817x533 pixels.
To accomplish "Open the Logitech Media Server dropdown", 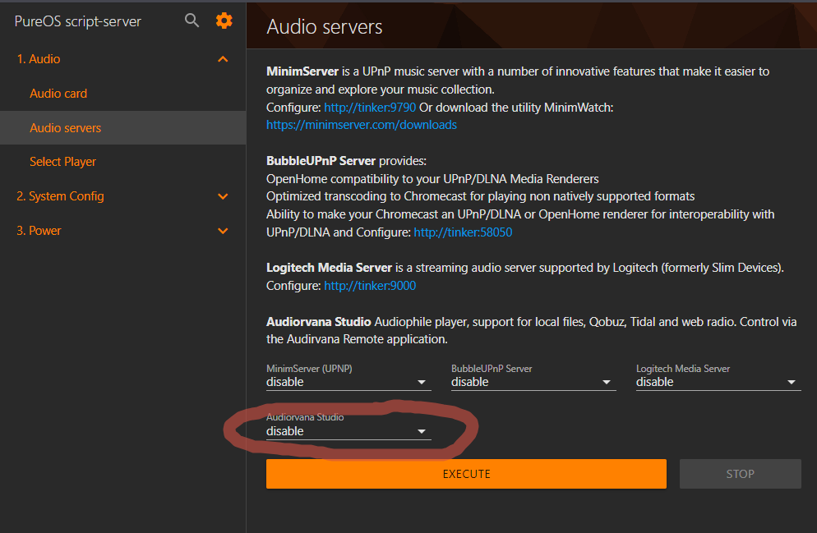I will tap(718, 382).
